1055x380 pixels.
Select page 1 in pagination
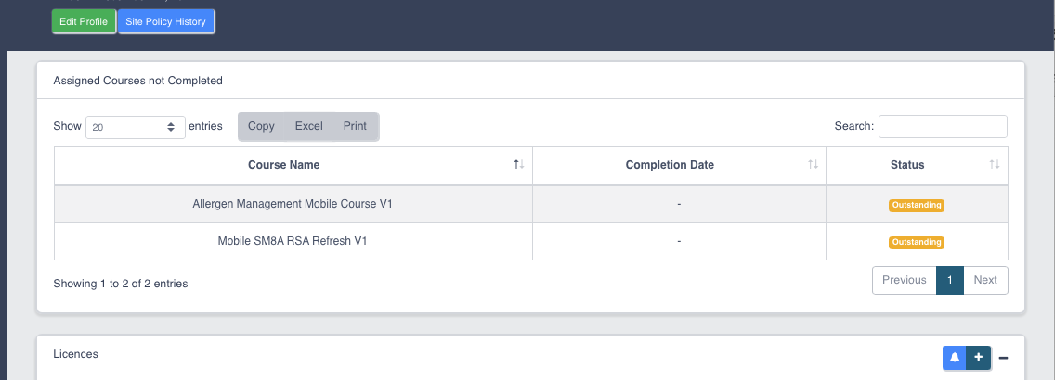[950, 280]
